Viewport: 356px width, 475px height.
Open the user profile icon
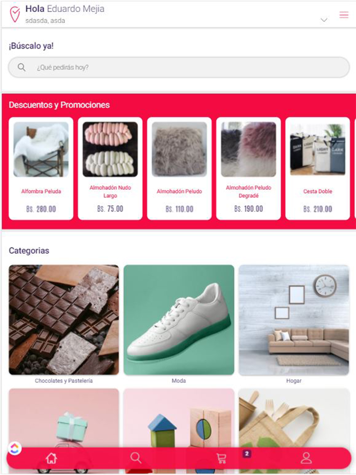[306, 458]
